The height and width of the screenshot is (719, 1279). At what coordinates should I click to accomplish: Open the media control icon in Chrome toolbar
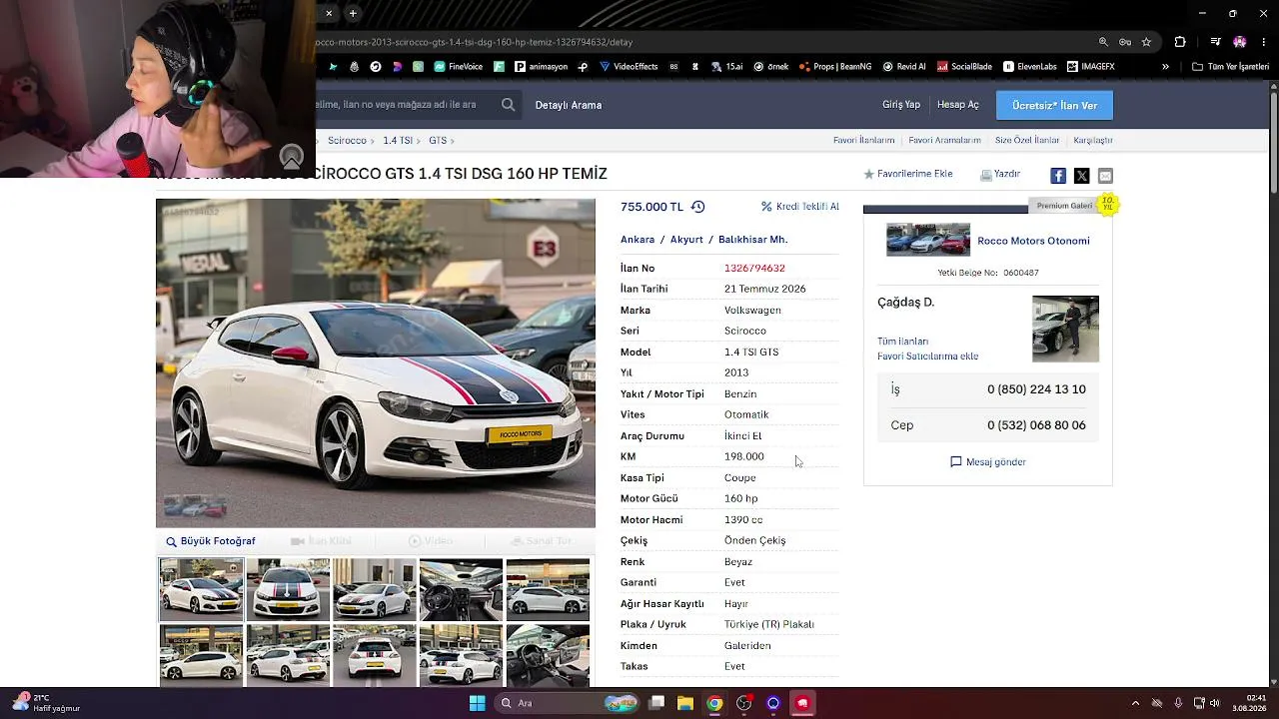(1215, 42)
